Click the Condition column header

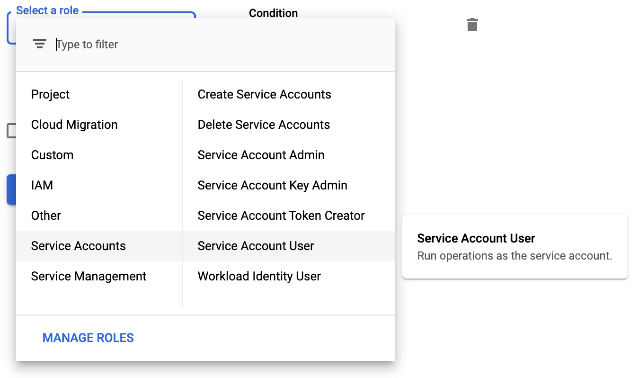tap(274, 13)
